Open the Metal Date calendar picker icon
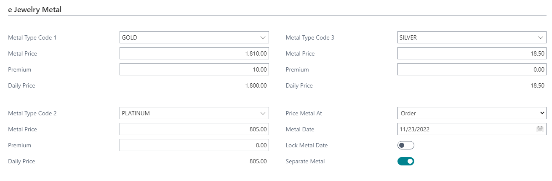 point(540,129)
